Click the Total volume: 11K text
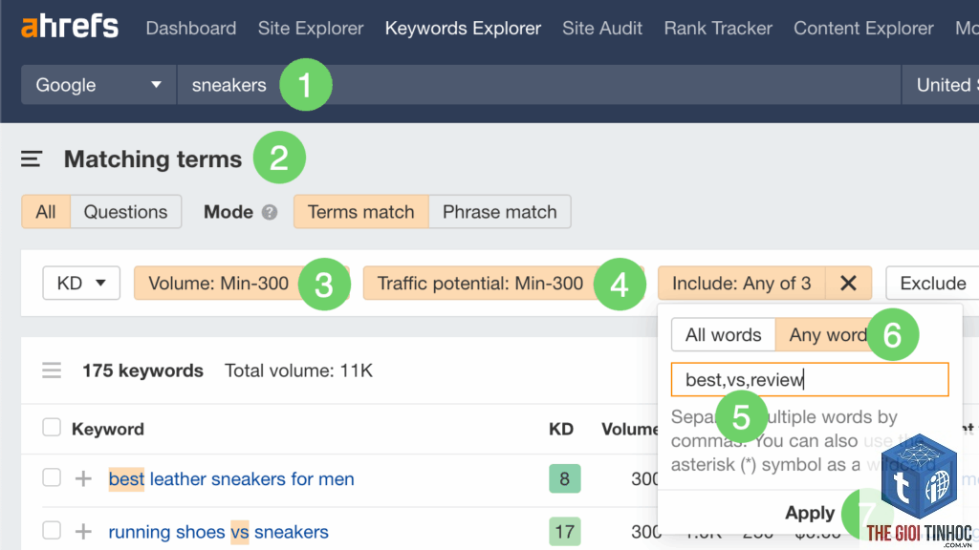The image size is (979, 550). tap(298, 370)
